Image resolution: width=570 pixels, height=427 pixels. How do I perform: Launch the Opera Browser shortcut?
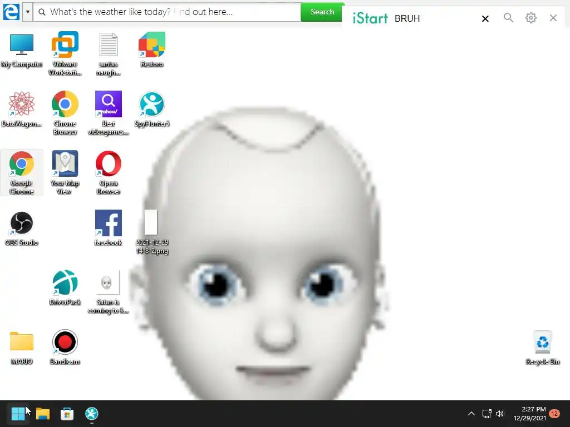[109, 172]
